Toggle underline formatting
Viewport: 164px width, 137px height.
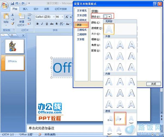[x=47, y=24]
